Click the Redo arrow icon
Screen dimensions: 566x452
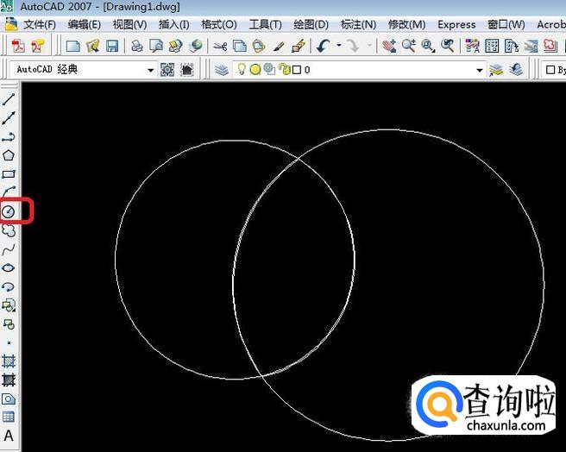(x=353, y=47)
